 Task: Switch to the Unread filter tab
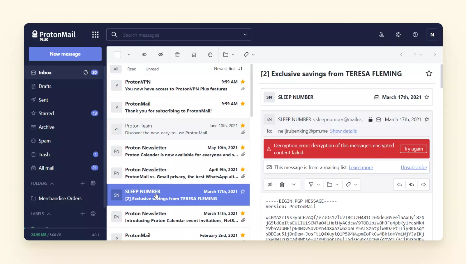tap(152, 69)
